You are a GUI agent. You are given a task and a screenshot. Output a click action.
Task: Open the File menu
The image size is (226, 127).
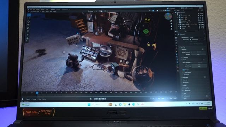pos(31,10)
